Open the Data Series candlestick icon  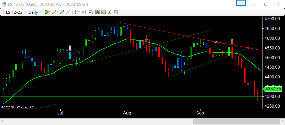(x=97, y=12)
